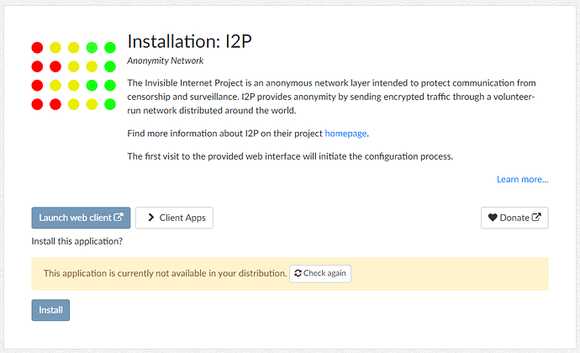Open the Donate page

coord(514,218)
